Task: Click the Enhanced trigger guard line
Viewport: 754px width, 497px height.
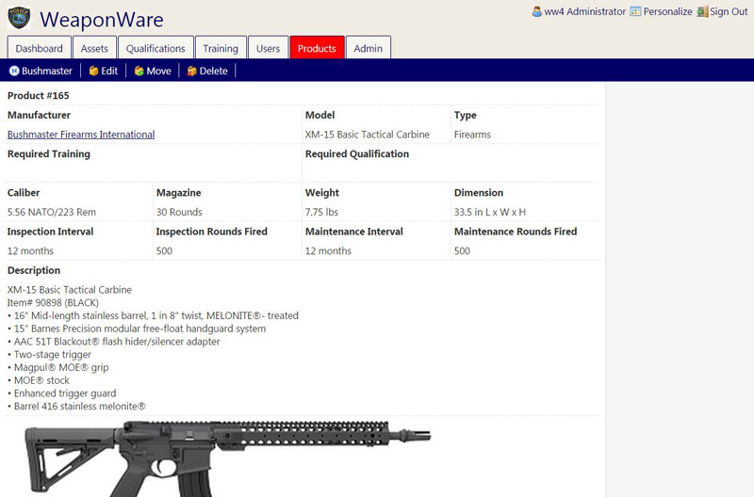Action: (x=61, y=393)
